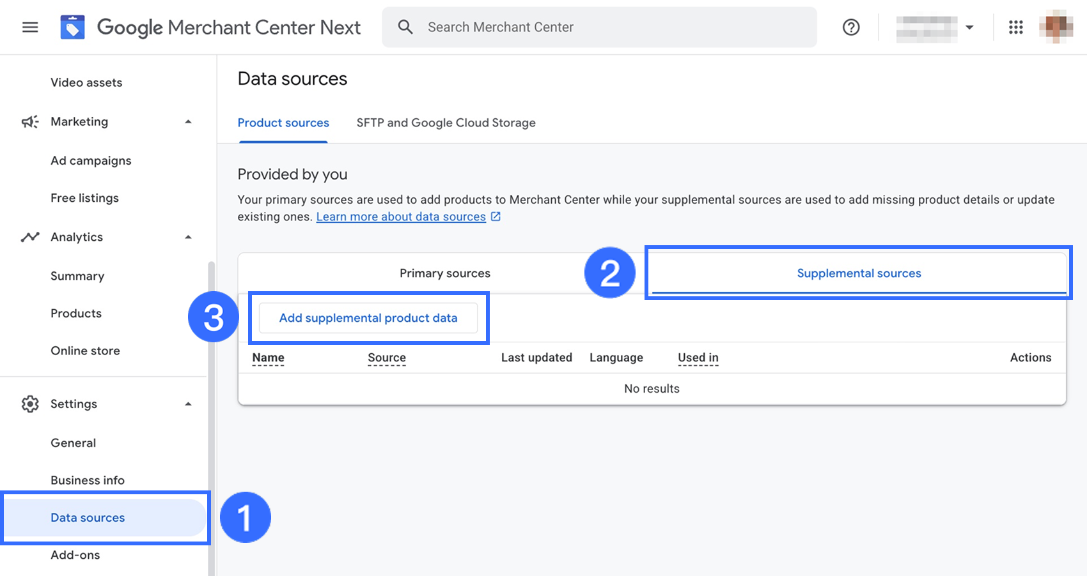1087x576 pixels.
Task: Click the profile avatar picture
Action: [x=1056, y=27]
